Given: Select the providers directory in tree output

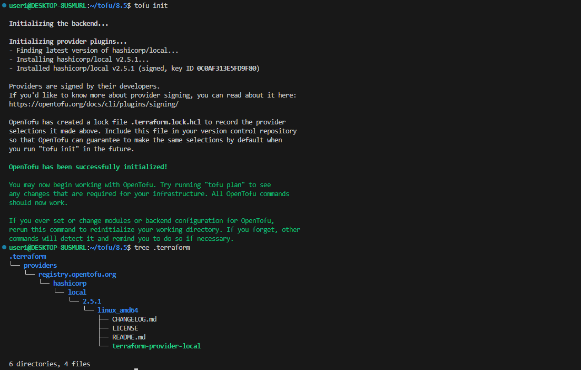Looking at the screenshot, I should point(40,266).
